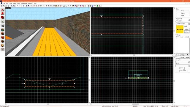Select the Clipping tool
The image size is (190, 107).
click(3, 45)
